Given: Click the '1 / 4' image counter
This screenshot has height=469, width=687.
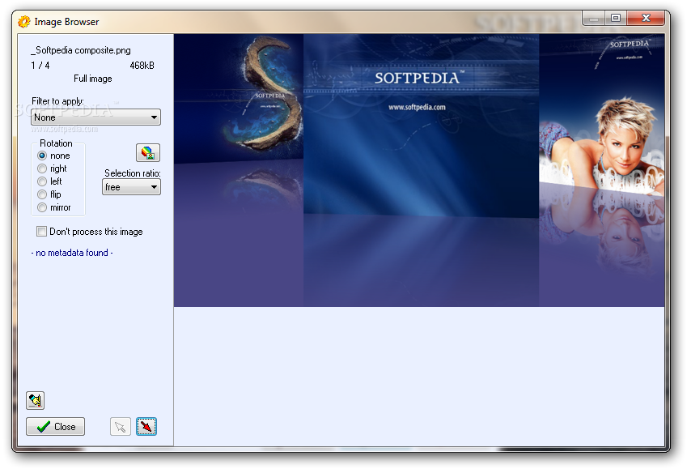Looking at the screenshot, I should (x=40, y=66).
